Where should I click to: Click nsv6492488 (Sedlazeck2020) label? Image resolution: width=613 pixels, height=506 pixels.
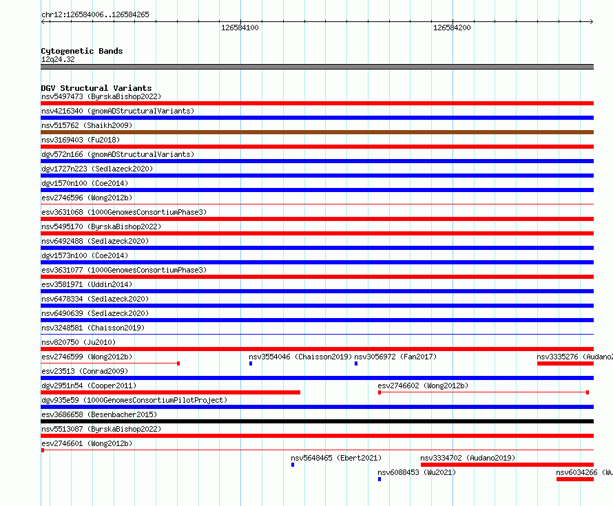[x=95, y=241]
